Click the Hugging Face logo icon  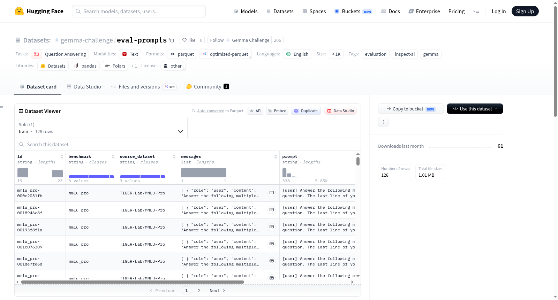pyautogui.click(x=19, y=11)
